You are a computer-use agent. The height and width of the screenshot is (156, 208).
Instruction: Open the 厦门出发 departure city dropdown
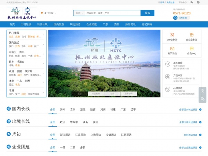point(49,13)
